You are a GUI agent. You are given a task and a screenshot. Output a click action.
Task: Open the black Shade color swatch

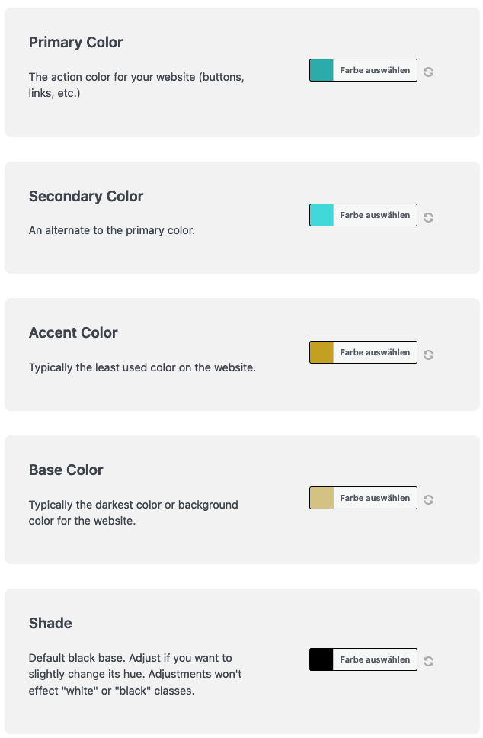coord(321,659)
